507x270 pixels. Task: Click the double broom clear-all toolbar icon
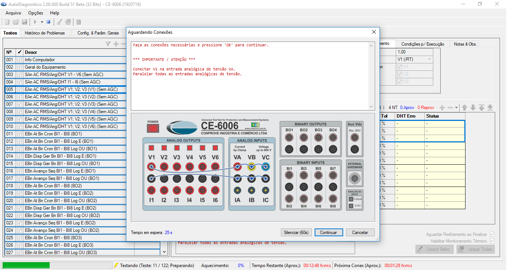(68, 22)
